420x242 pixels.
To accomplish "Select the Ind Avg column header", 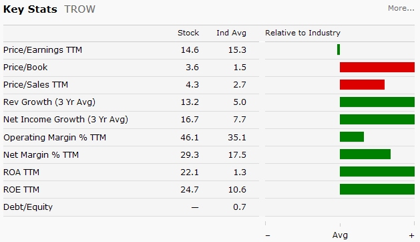I will [x=231, y=33].
